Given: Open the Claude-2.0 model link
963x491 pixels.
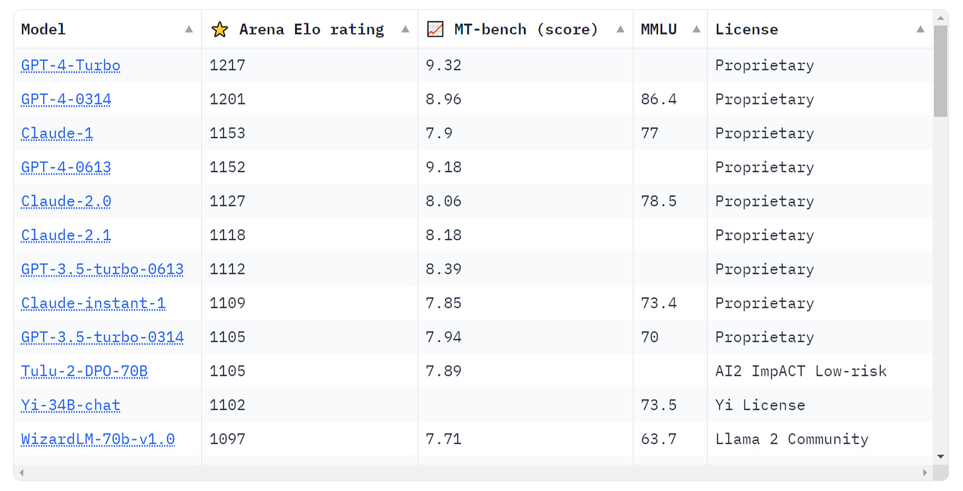Looking at the screenshot, I should pos(66,201).
